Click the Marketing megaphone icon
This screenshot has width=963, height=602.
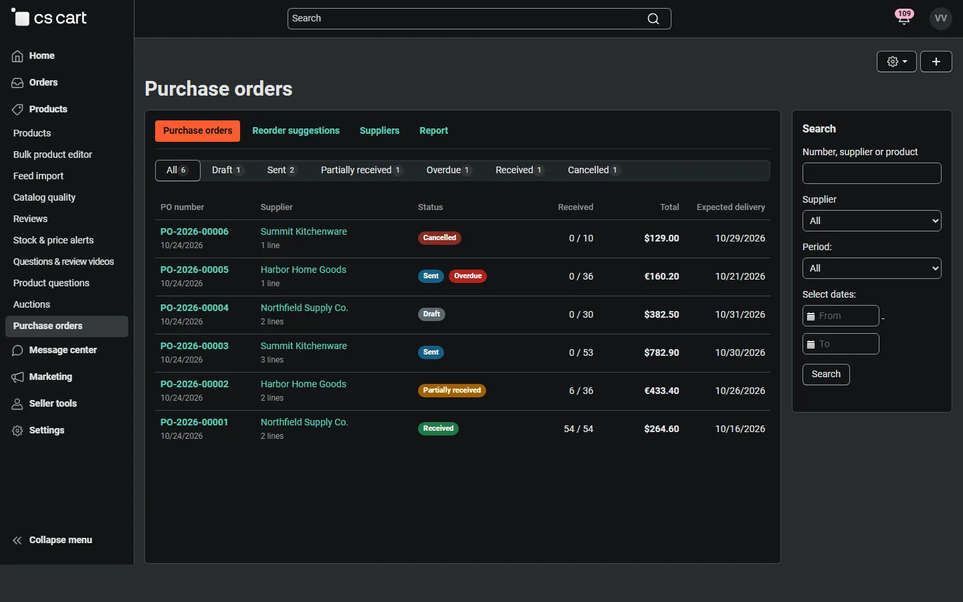(x=17, y=377)
